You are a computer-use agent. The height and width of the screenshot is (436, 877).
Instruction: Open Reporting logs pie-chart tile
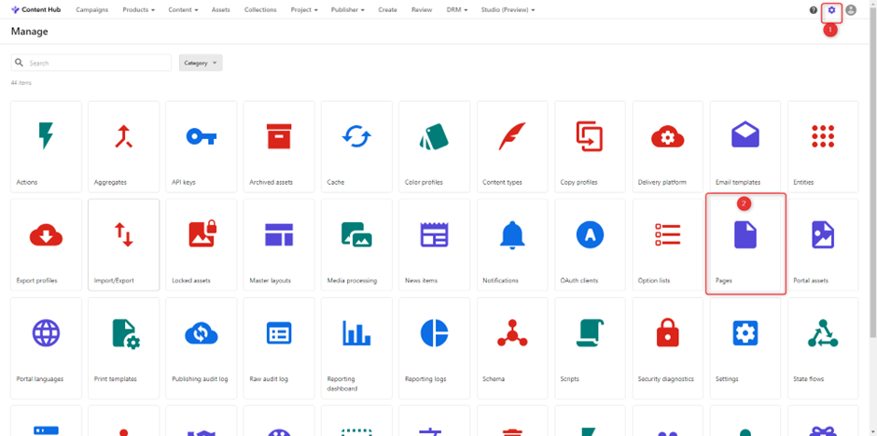[x=434, y=348]
